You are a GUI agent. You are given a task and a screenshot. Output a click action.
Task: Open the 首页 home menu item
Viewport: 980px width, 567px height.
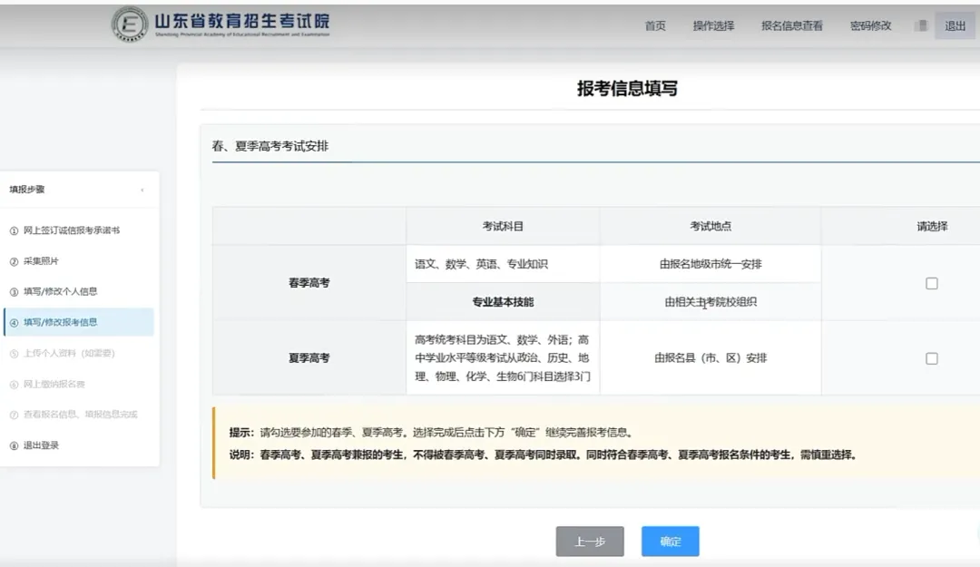pyautogui.click(x=655, y=25)
